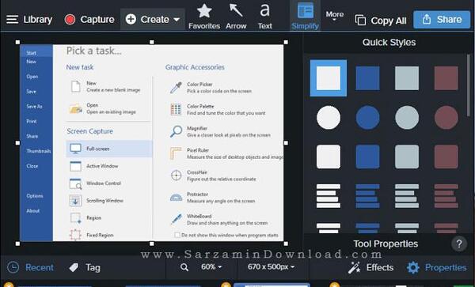The width and height of the screenshot is (475, 287).
Task: Select gray rounded square quick style
Action: [x=407, y=157]
